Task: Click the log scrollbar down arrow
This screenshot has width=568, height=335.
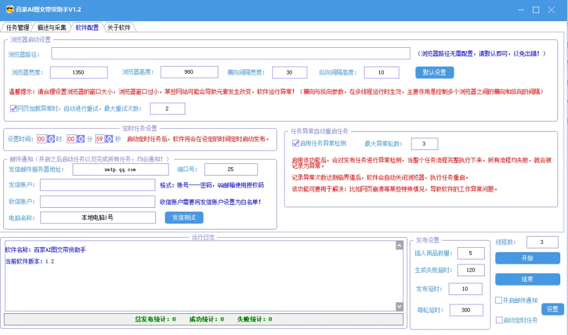Action: [399, 306]
